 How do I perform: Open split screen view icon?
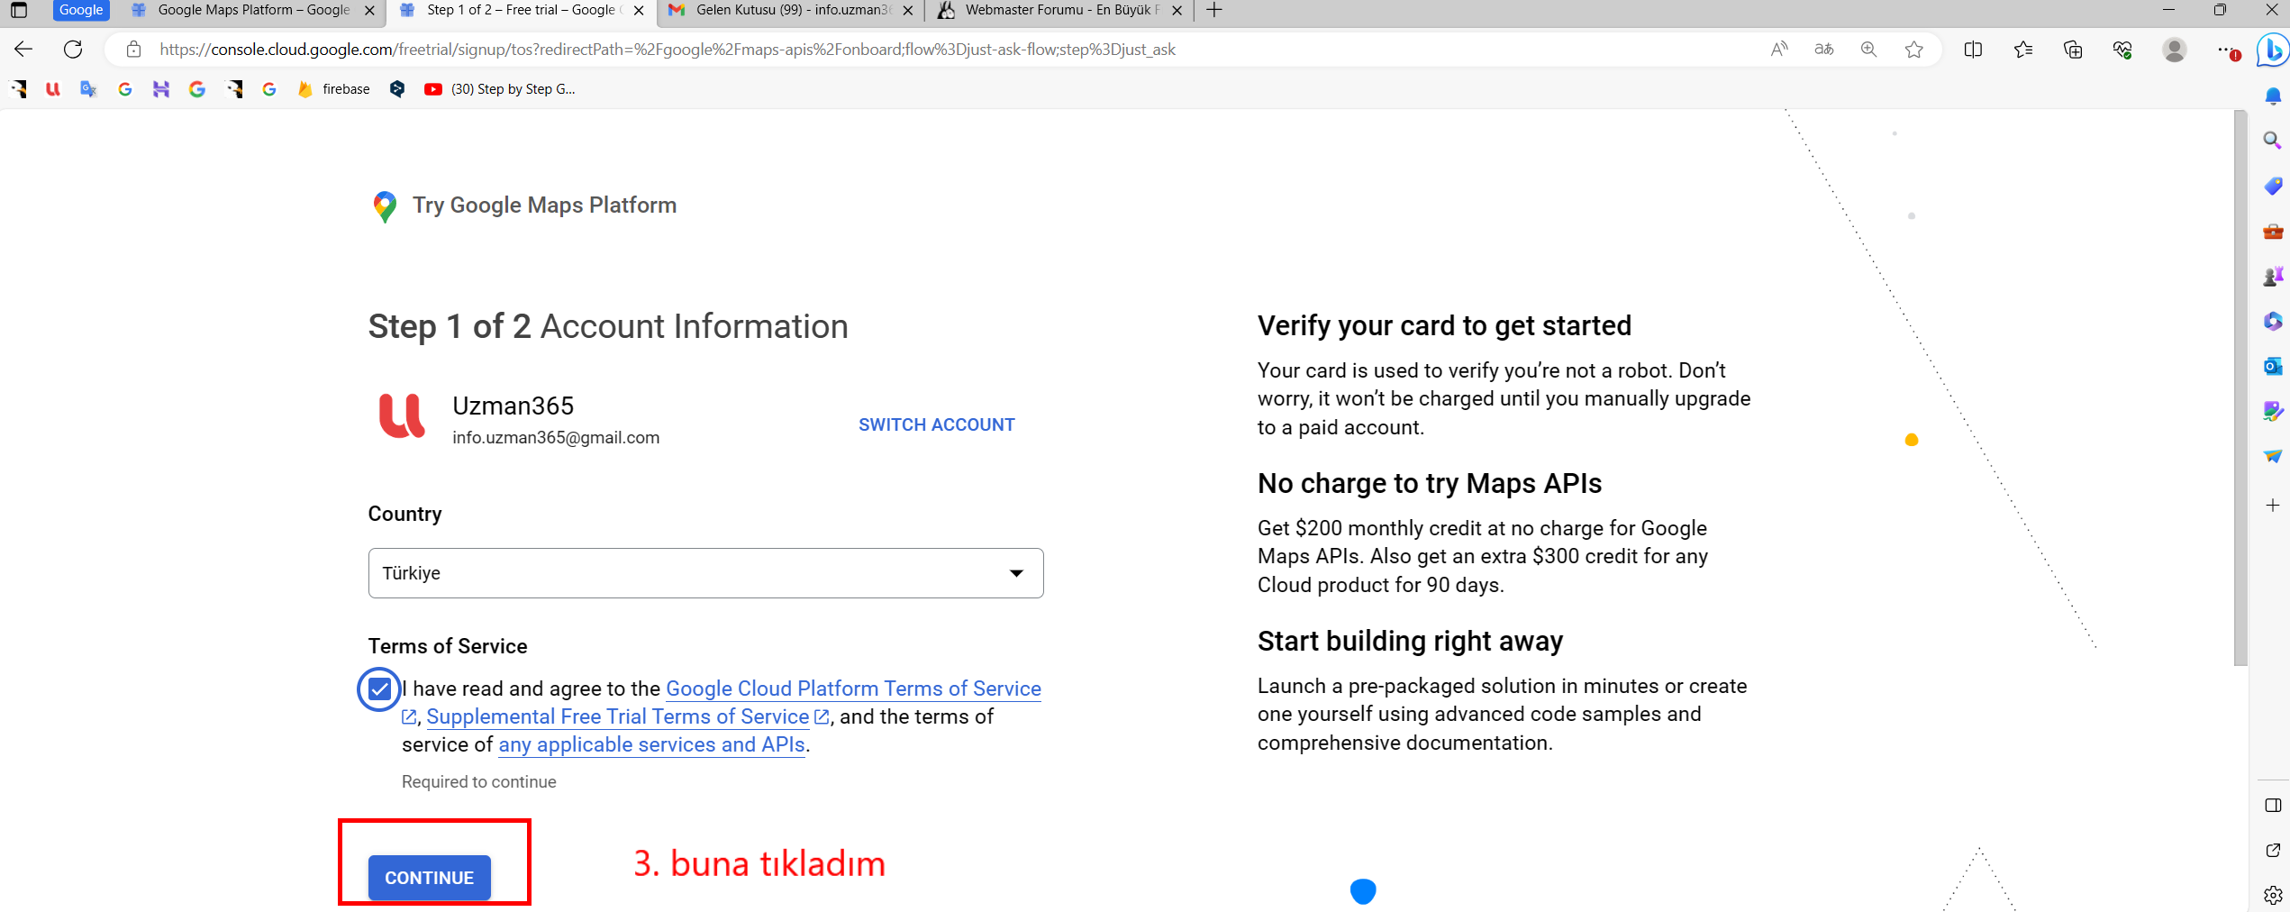[x=1973, y=50]
